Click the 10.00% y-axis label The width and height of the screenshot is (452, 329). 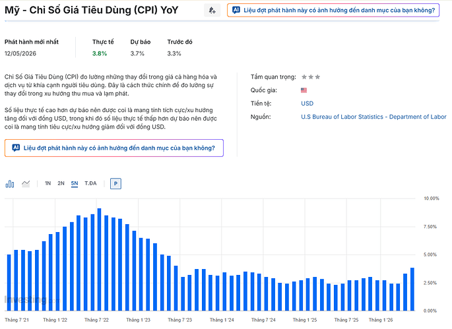click(x=432, y=198)
